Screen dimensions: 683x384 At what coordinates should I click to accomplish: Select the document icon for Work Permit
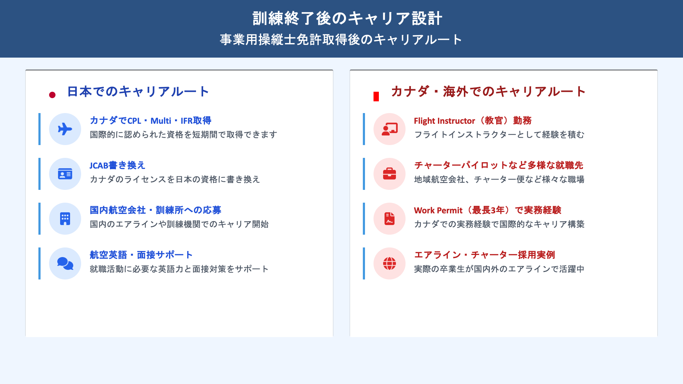[x=389, y=218]
